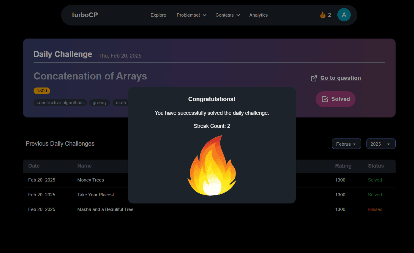Click the large flame emoji in popup
This screenshot has width=414, height=253.
[212, 166]
